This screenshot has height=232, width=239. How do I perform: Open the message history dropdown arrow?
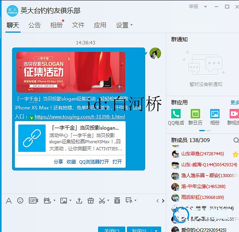click(135, 200)
